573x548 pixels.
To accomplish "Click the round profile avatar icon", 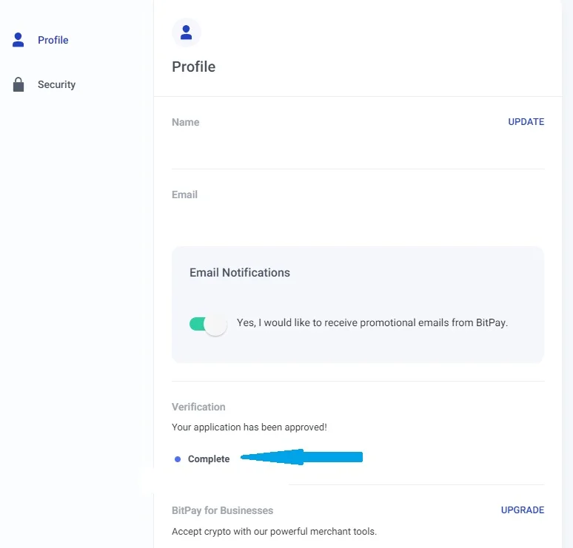I will (x=187, y=33).
